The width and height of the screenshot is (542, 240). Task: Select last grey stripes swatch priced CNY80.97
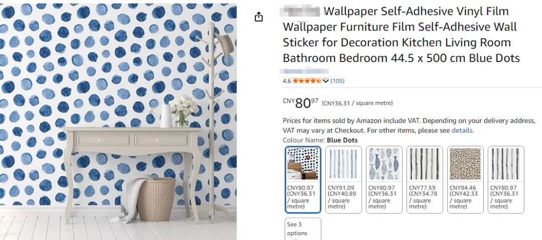point(506,179)
